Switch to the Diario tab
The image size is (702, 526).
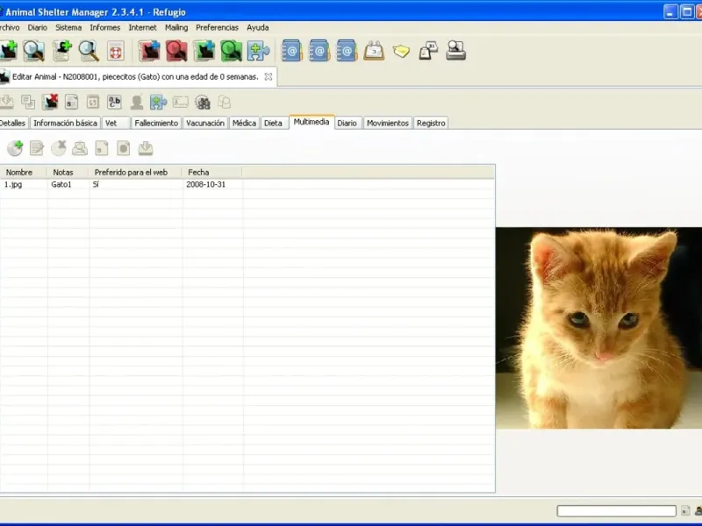point(347,123)
